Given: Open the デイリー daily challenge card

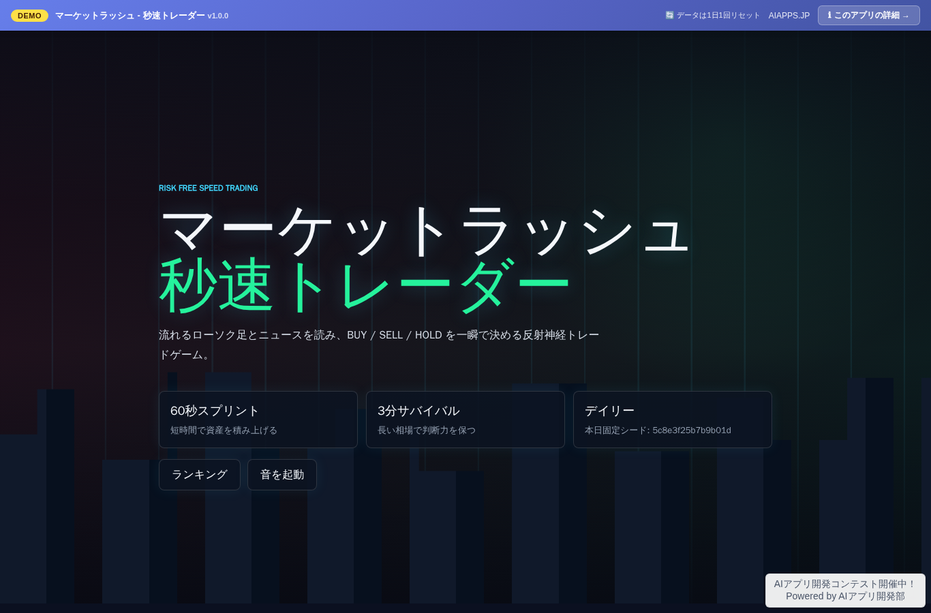Looking at the screenshot, I should pos(673,420).
